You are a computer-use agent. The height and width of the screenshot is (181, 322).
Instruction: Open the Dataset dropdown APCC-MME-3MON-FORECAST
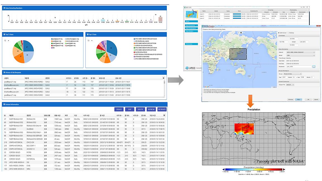(x=301, y=52)
